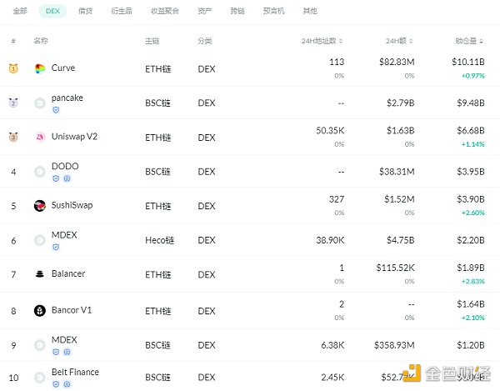Screen dimensions: 500x391
Task: Click the gold first-place medal icon
Action: point(13,68)
